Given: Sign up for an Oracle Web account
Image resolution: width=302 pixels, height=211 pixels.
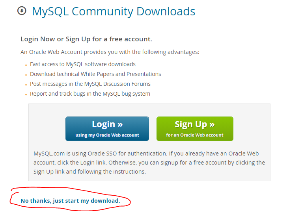Looking at the screenshot, I should click(x=195, y=129).
